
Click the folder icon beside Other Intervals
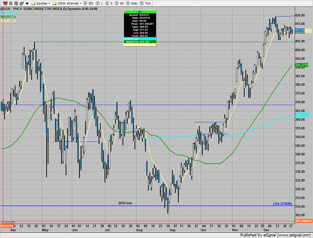tap(54, 3)
